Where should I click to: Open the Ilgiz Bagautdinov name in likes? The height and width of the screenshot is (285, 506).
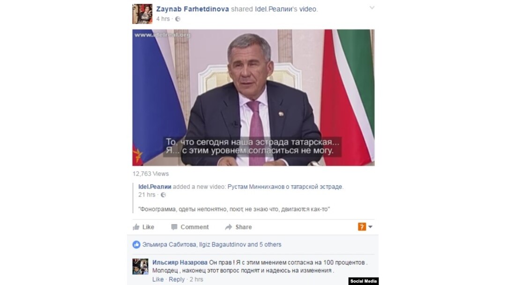point(223,245)
